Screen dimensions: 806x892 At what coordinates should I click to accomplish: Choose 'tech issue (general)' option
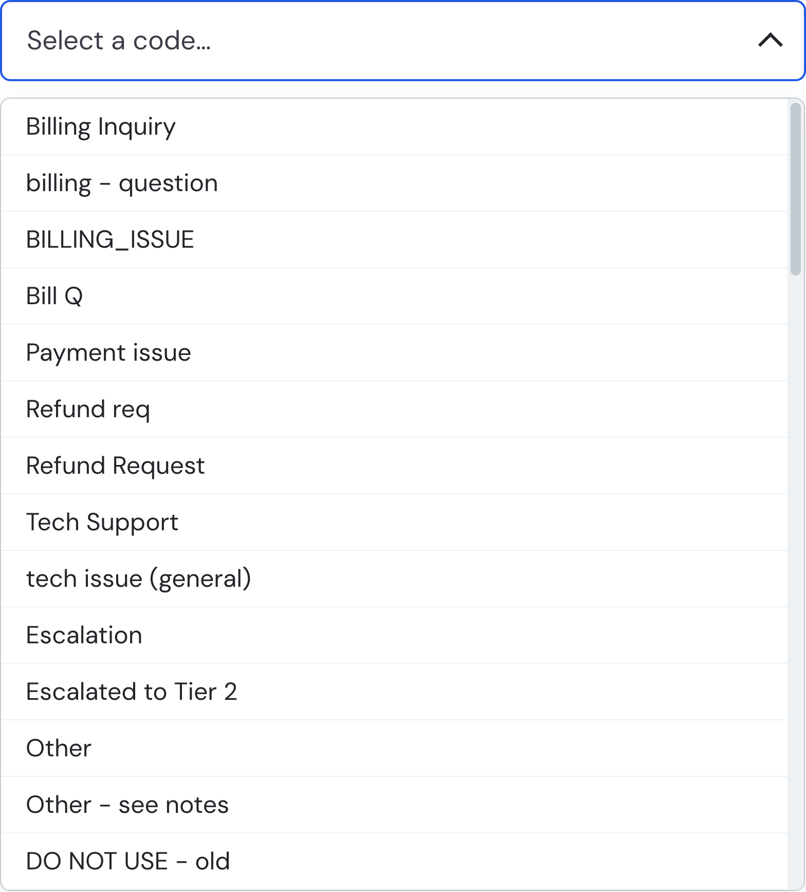pos(394,579)
